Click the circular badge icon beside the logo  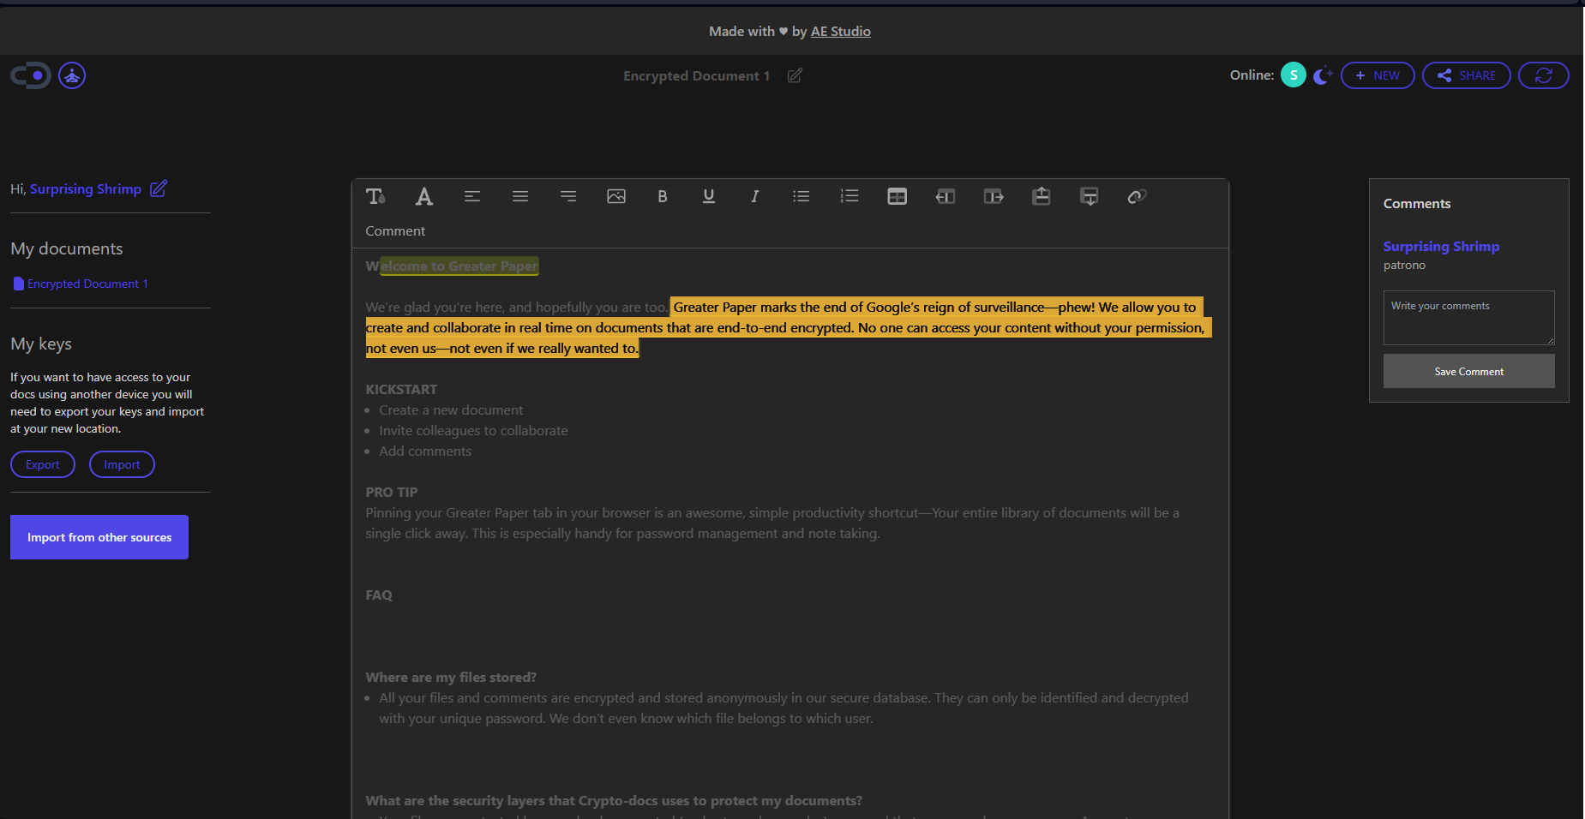tap(72, 75)
